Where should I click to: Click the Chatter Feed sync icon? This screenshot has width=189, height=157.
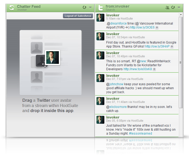[12, 8]
